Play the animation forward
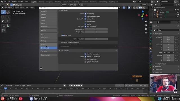 point(77,86)
